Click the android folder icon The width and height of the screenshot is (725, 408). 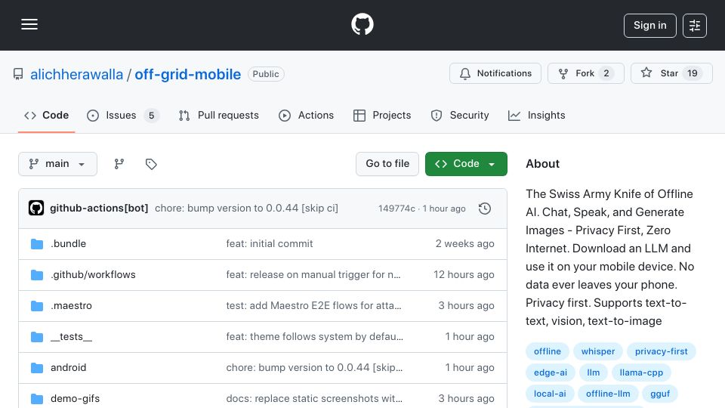(37, 368)
